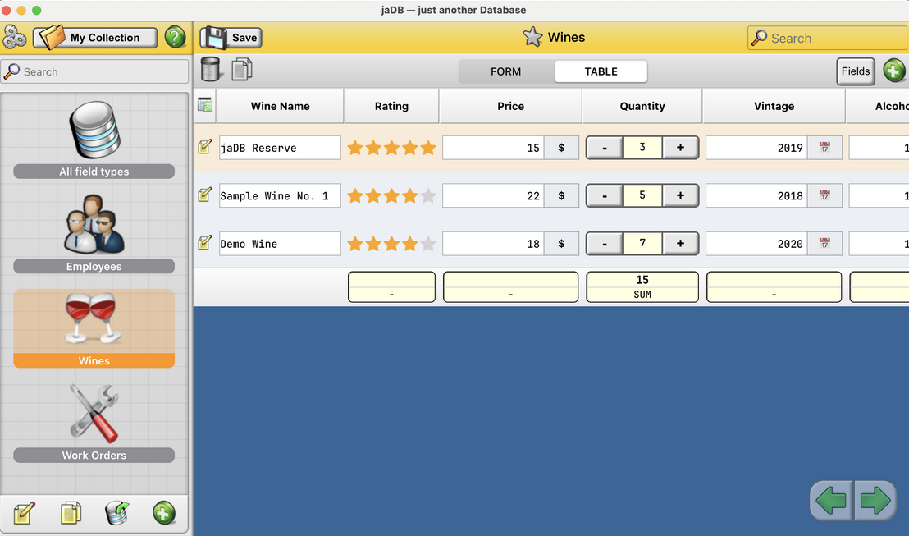Open settings via the gears icon
909x536 pixels.
[x=15, y=38]
